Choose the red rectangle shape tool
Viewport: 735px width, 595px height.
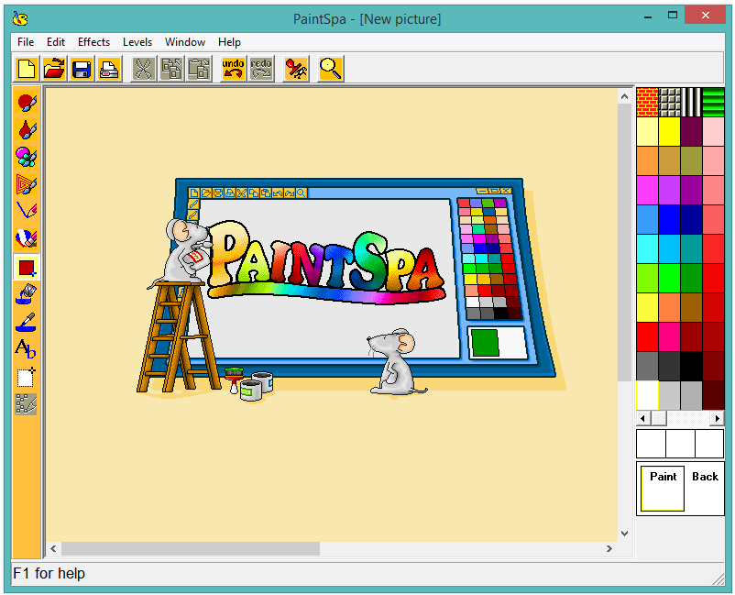pyautogui.click(x=27, y=268)
